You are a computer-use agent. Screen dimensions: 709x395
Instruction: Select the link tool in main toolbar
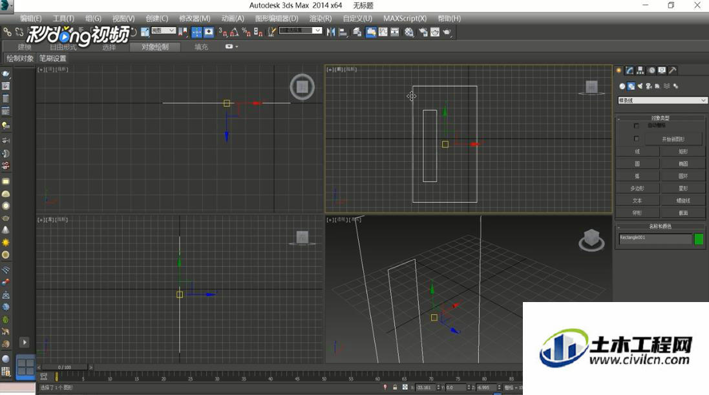coord(7,32)
